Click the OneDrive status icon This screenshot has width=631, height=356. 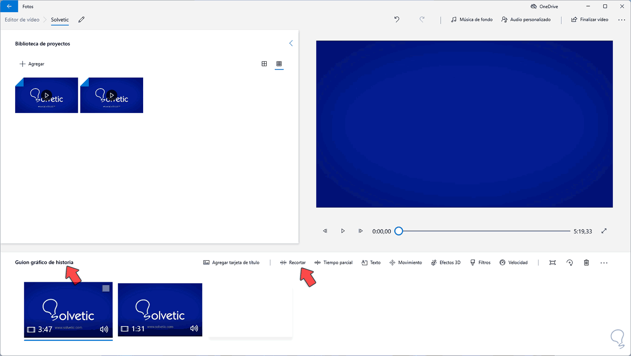(x=534, y=7)
